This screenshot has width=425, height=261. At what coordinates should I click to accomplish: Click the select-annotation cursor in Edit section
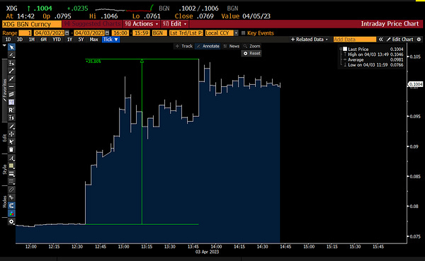[11, 141]
